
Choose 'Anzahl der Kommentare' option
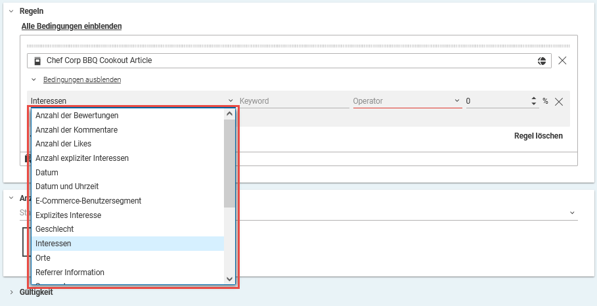pyautogui.click(x=76, y=130)
